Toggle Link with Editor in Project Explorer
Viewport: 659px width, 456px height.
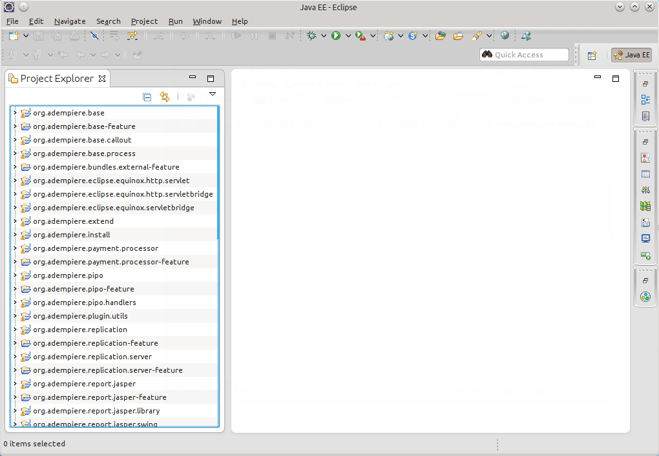[x=165, y=97]
